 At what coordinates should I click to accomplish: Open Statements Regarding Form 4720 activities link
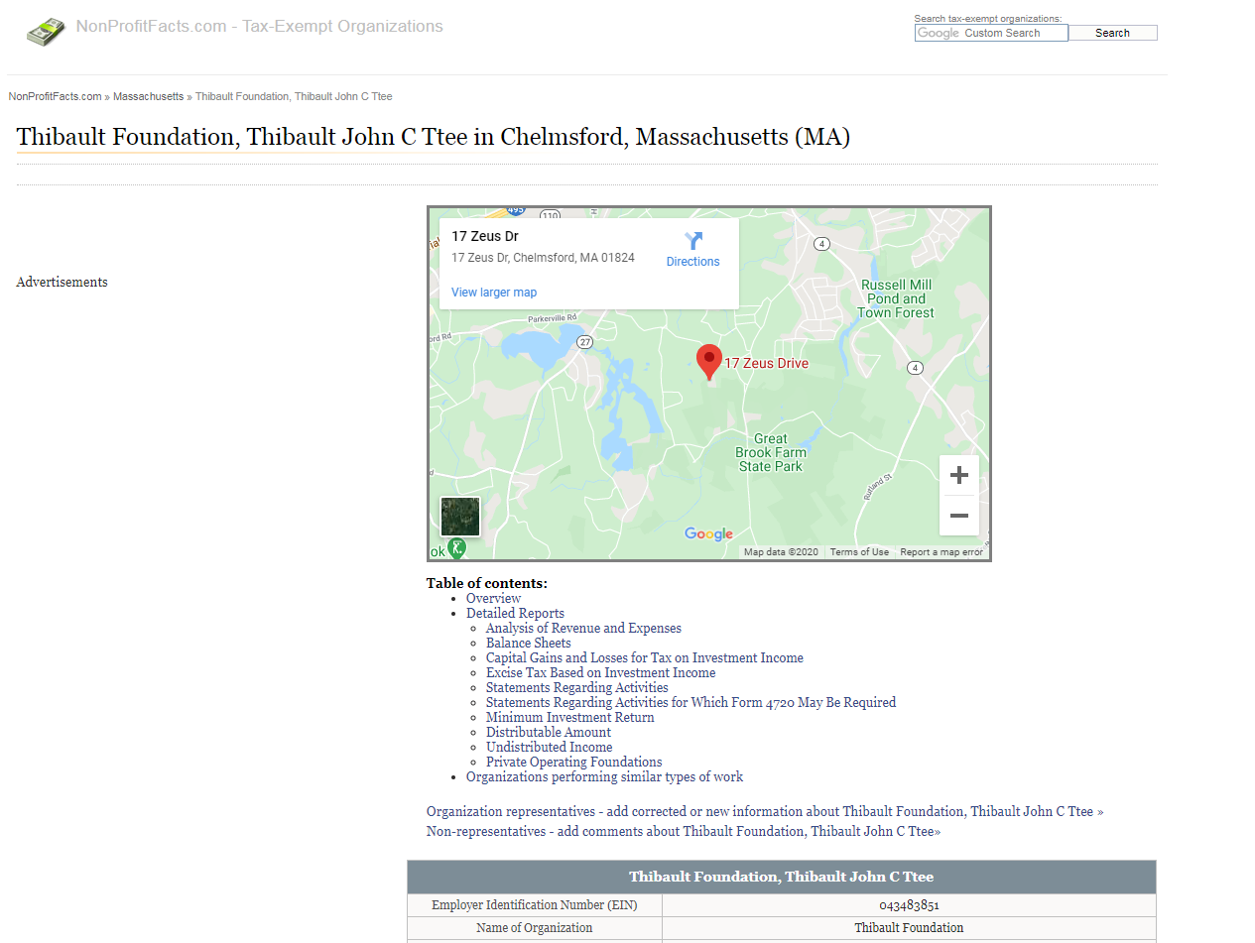click(690, 702)
